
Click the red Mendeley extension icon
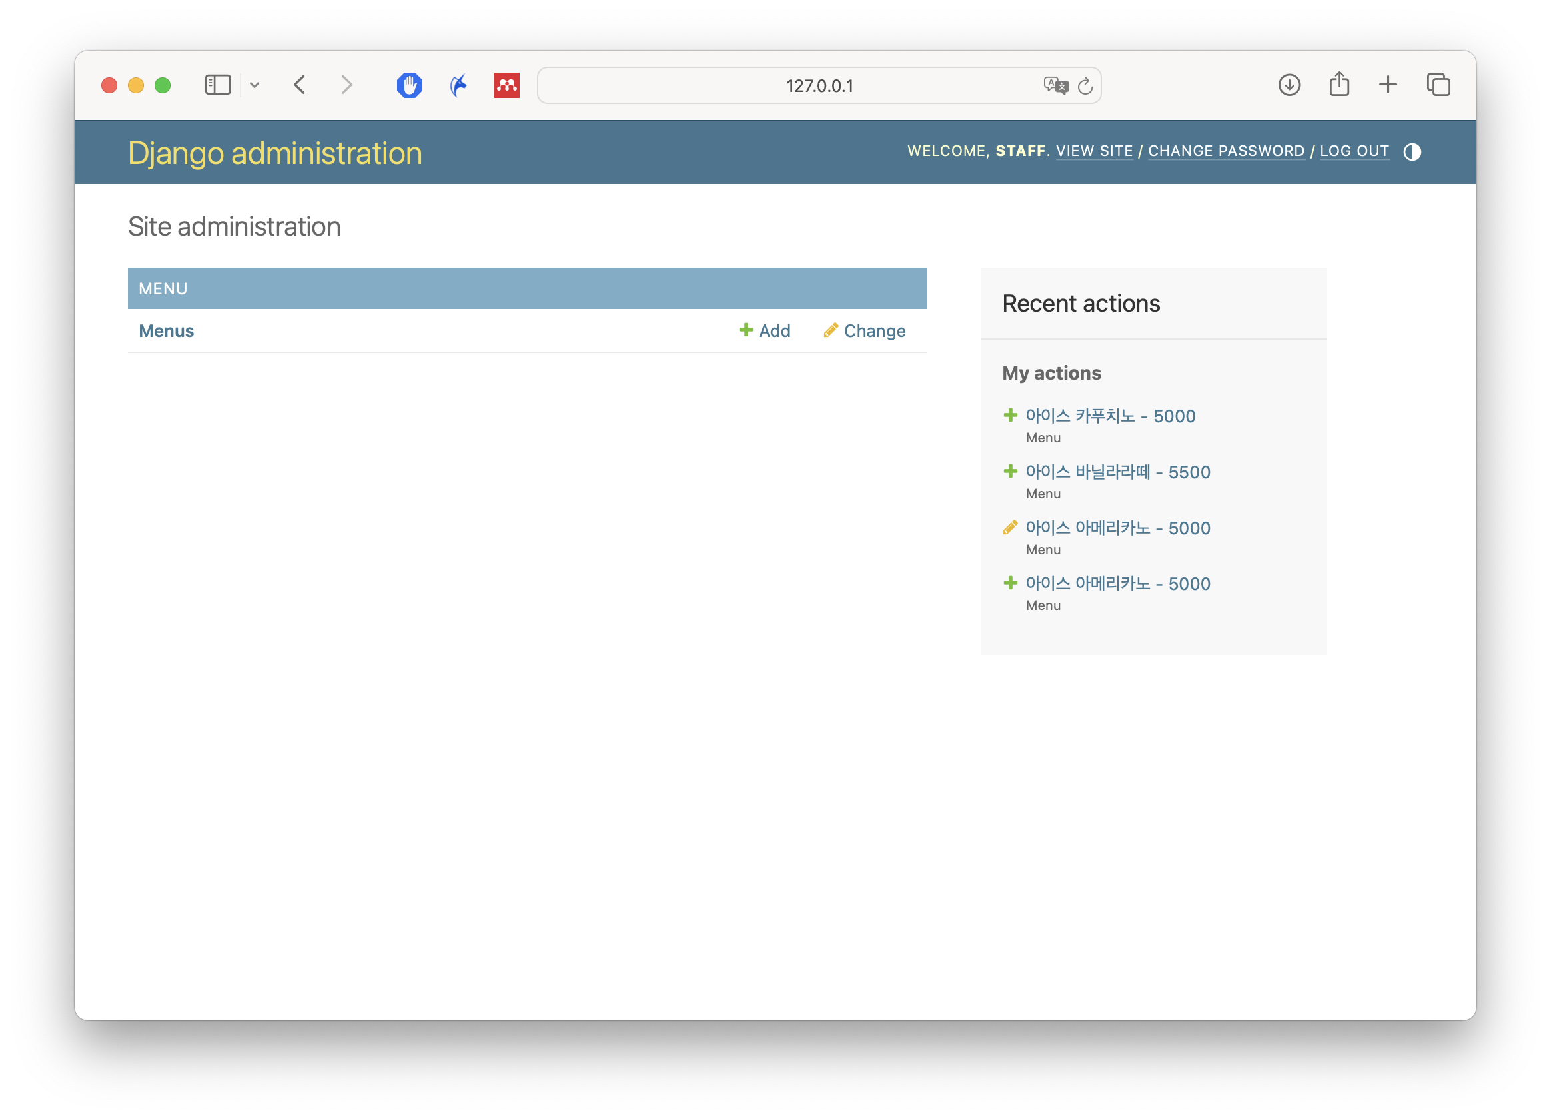click(x=507, y=85)
